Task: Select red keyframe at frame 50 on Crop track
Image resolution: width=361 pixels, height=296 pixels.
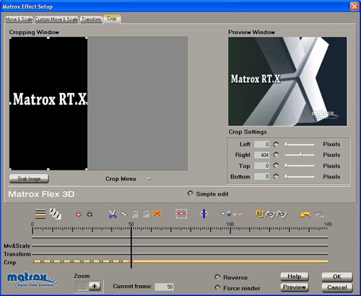Action: point(131,261)
